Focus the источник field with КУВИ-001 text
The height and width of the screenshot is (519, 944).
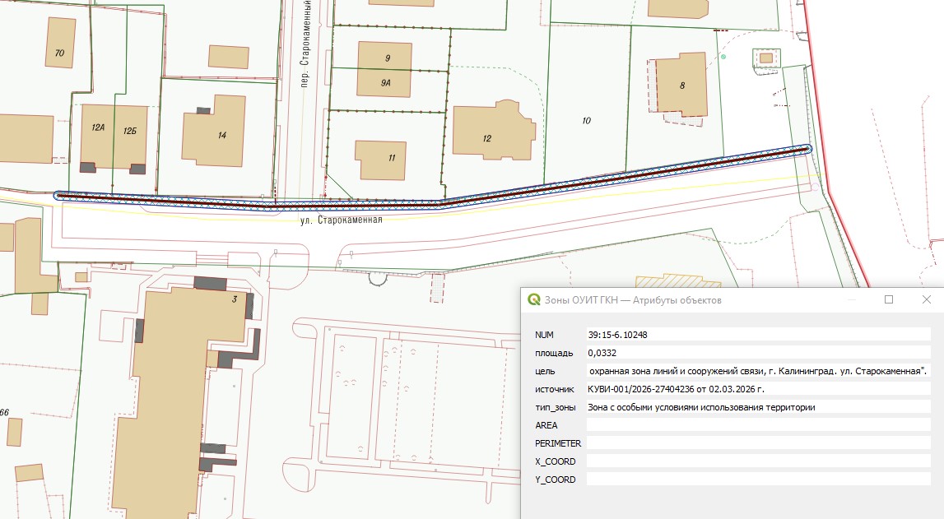[x=754, y=389]
